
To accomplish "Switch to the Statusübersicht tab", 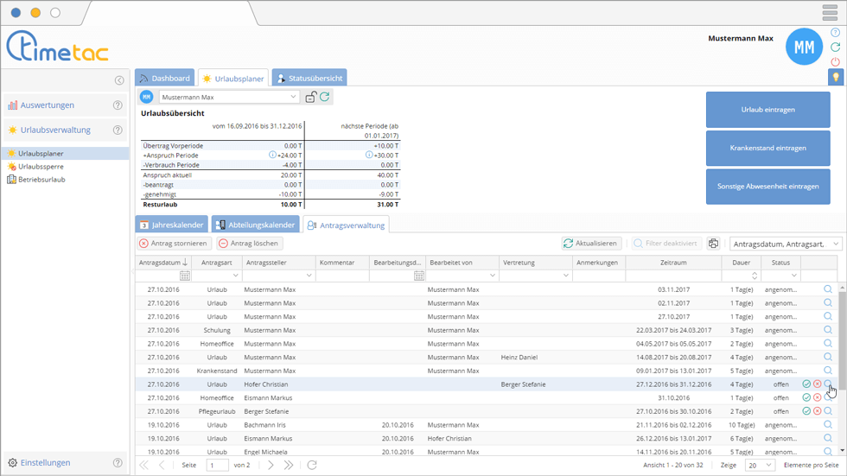I will (x=309, y=78).
